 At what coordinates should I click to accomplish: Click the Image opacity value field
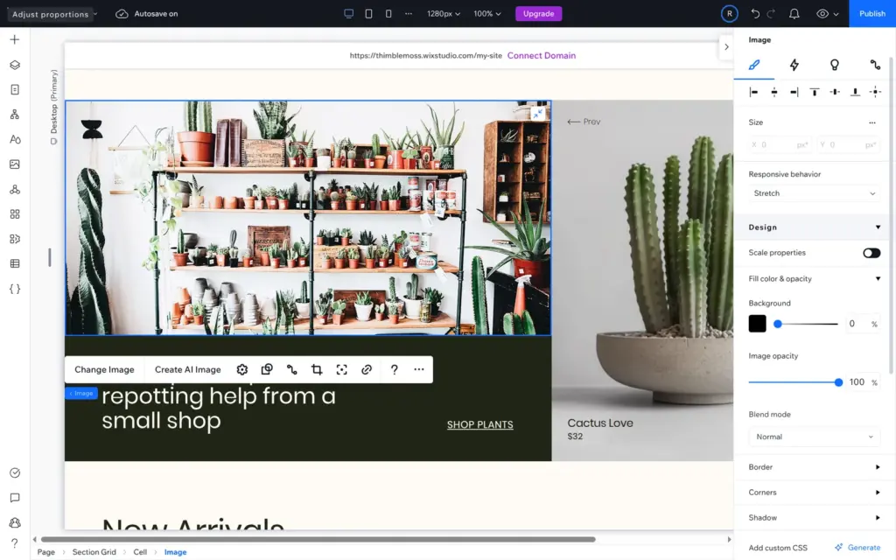[x=857, y=382]
